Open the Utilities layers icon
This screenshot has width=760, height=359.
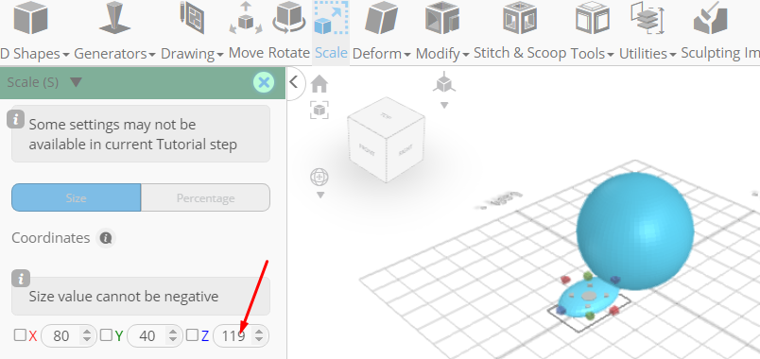(x=648, y=18)
